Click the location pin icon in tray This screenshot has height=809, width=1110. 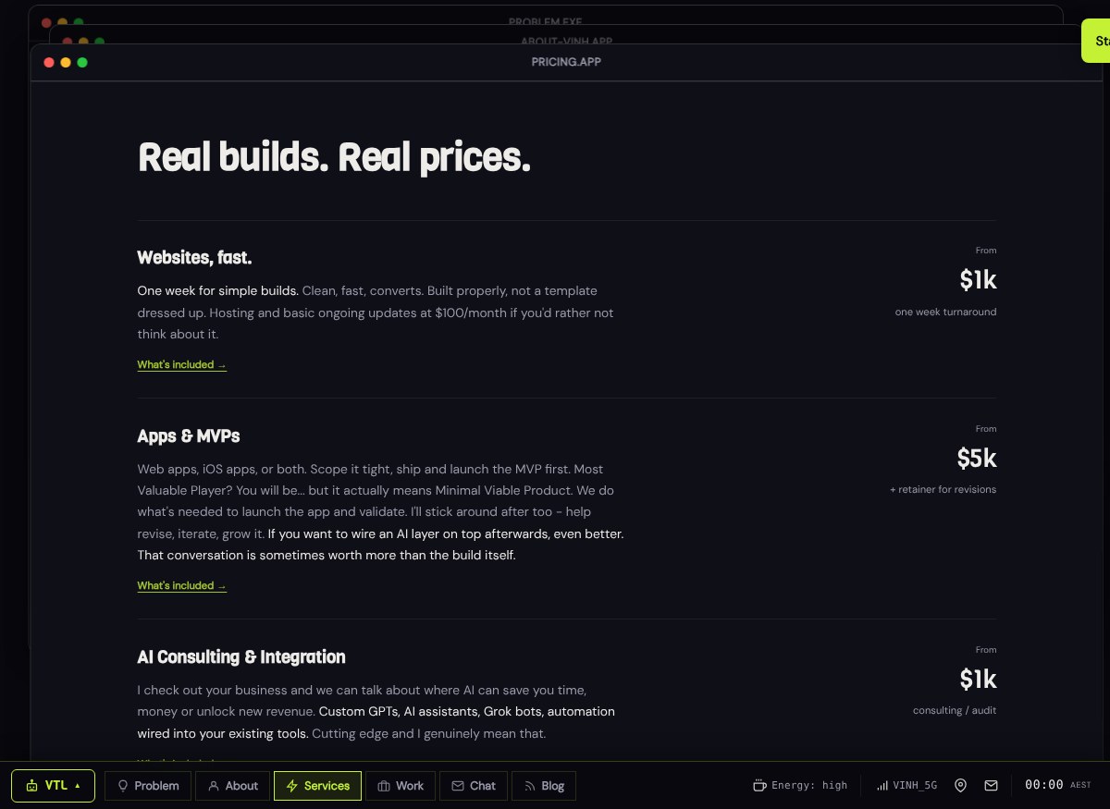pyautogui.click(x=960, y=786)
